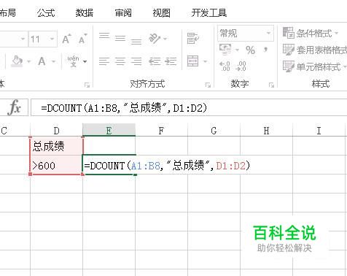The image size is (347, 276).
Task: Open the 数据 ribbon tab
Action: click(85, 12)
